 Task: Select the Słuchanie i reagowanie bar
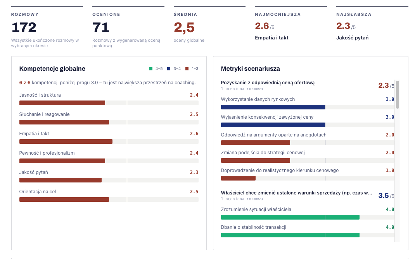pyautogui.click(x=109, y=122)
